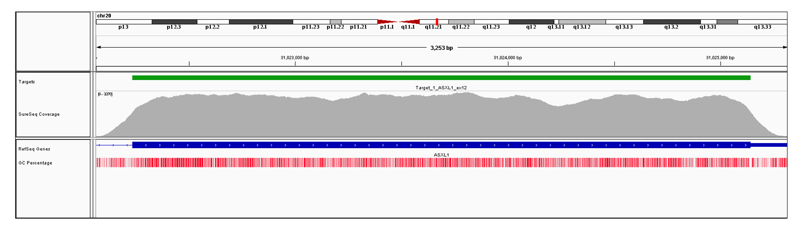The width and height of the screenshot is (804, 230).
Task: Click the thin intron line before ASXL1 exon
Action: 114,145
